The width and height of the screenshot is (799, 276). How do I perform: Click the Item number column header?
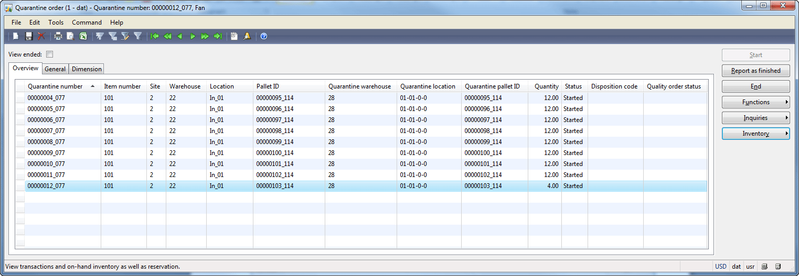pyautogui.click(x=124, y=86)
